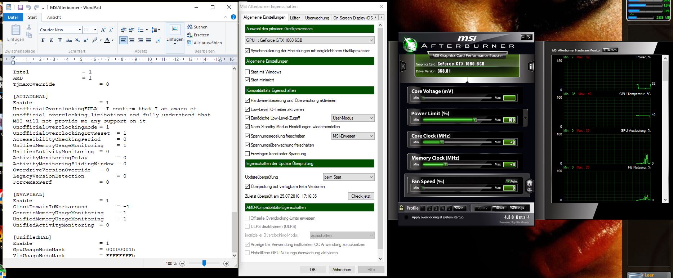Image resolution: width=673 pixels, height=278 pixels.
Task: Open bullet list style dropdown arrow
Action: point(147,30)
